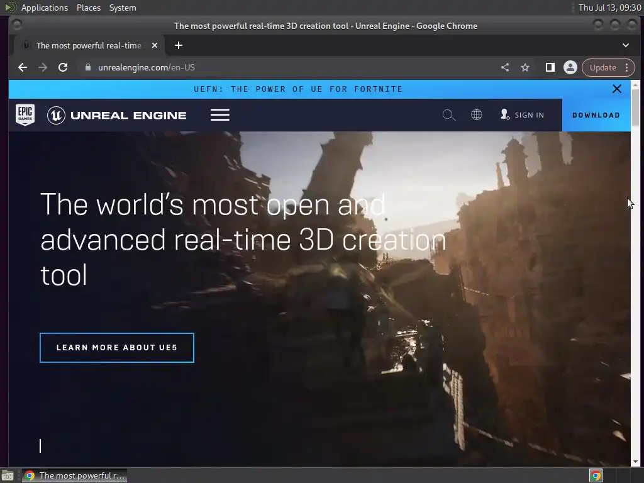
Task: Reload the current page
Action: pyautogui.click(x=63, y=67)
